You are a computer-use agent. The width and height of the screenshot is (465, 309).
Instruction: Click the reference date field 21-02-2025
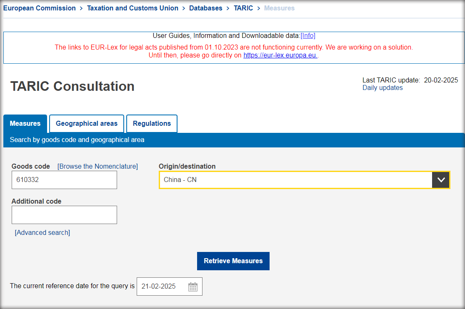(x=169, y=287)
